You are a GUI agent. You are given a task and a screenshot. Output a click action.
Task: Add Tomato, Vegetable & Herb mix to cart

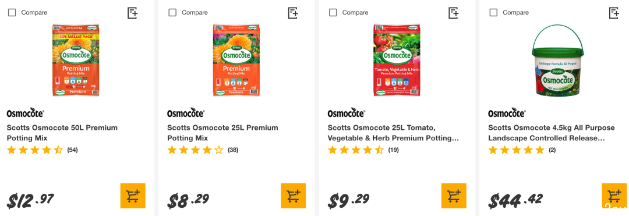click(x=454, y=196)
